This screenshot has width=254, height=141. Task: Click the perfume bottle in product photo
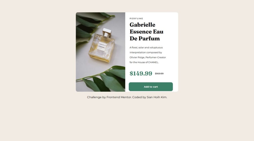pos(102,46)
